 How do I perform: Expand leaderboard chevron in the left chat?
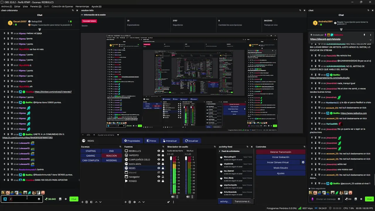coord(40,30)
